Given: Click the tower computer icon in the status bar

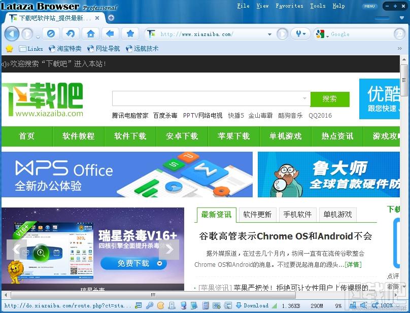Looking at the screenshot, I should tap(172, 305).
